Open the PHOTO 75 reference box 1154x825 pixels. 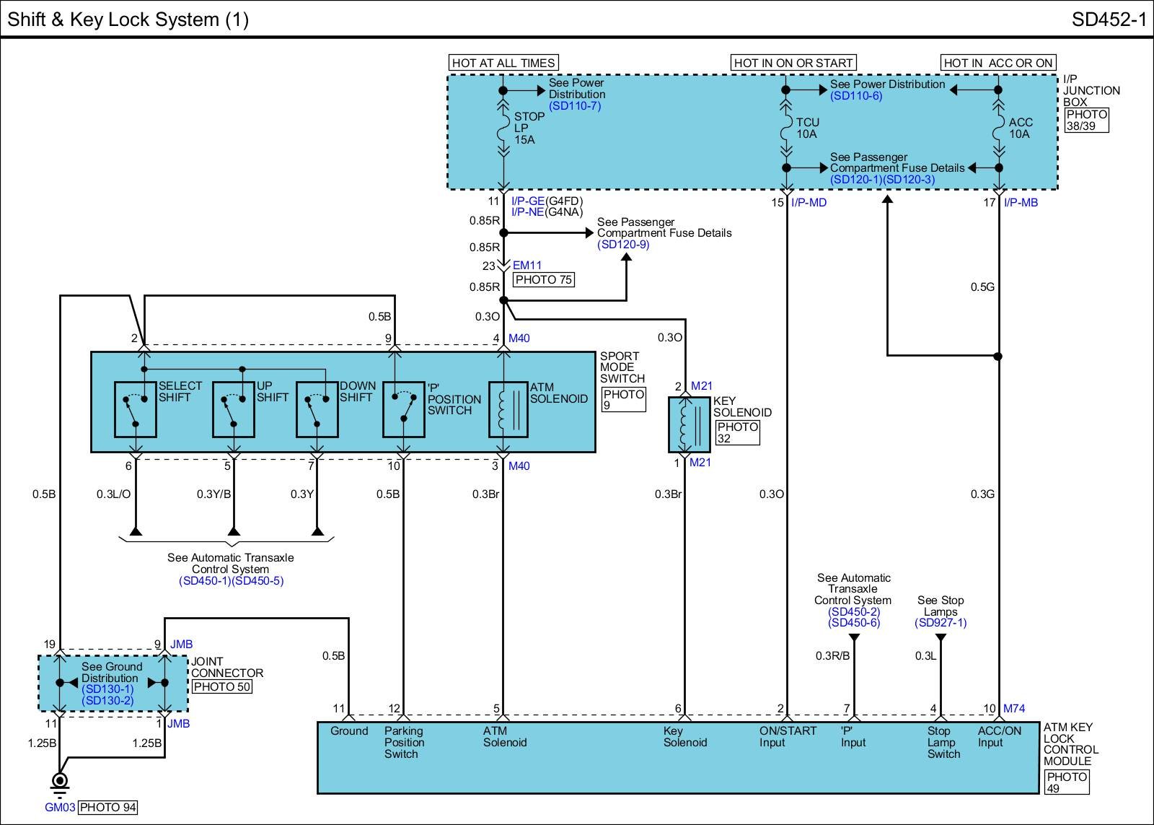click(544, 280)
